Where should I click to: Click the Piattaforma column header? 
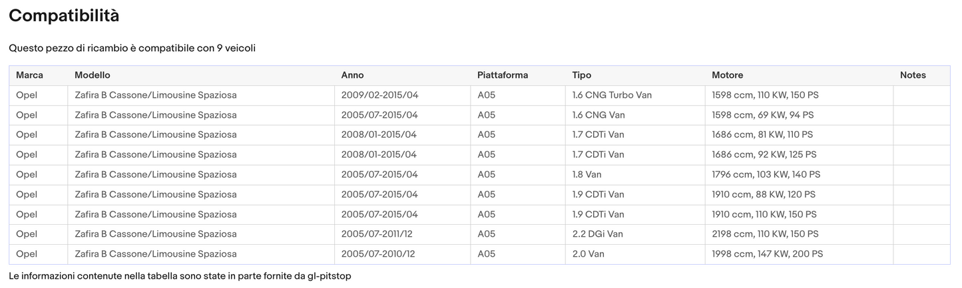503,75
